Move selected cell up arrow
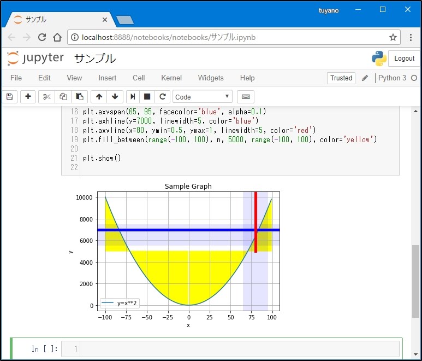 (x=99, y=97)
